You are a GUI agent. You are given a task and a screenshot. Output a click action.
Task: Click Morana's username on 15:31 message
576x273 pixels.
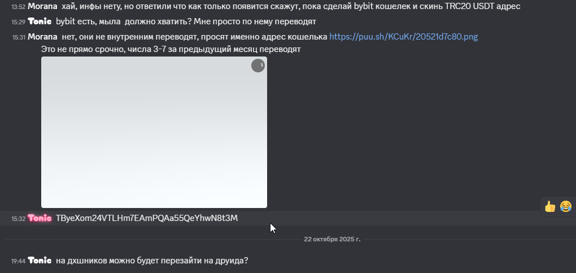(x=42, y=37)
